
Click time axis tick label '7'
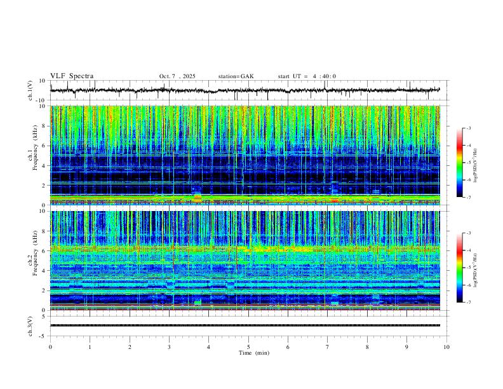[328, 347]
